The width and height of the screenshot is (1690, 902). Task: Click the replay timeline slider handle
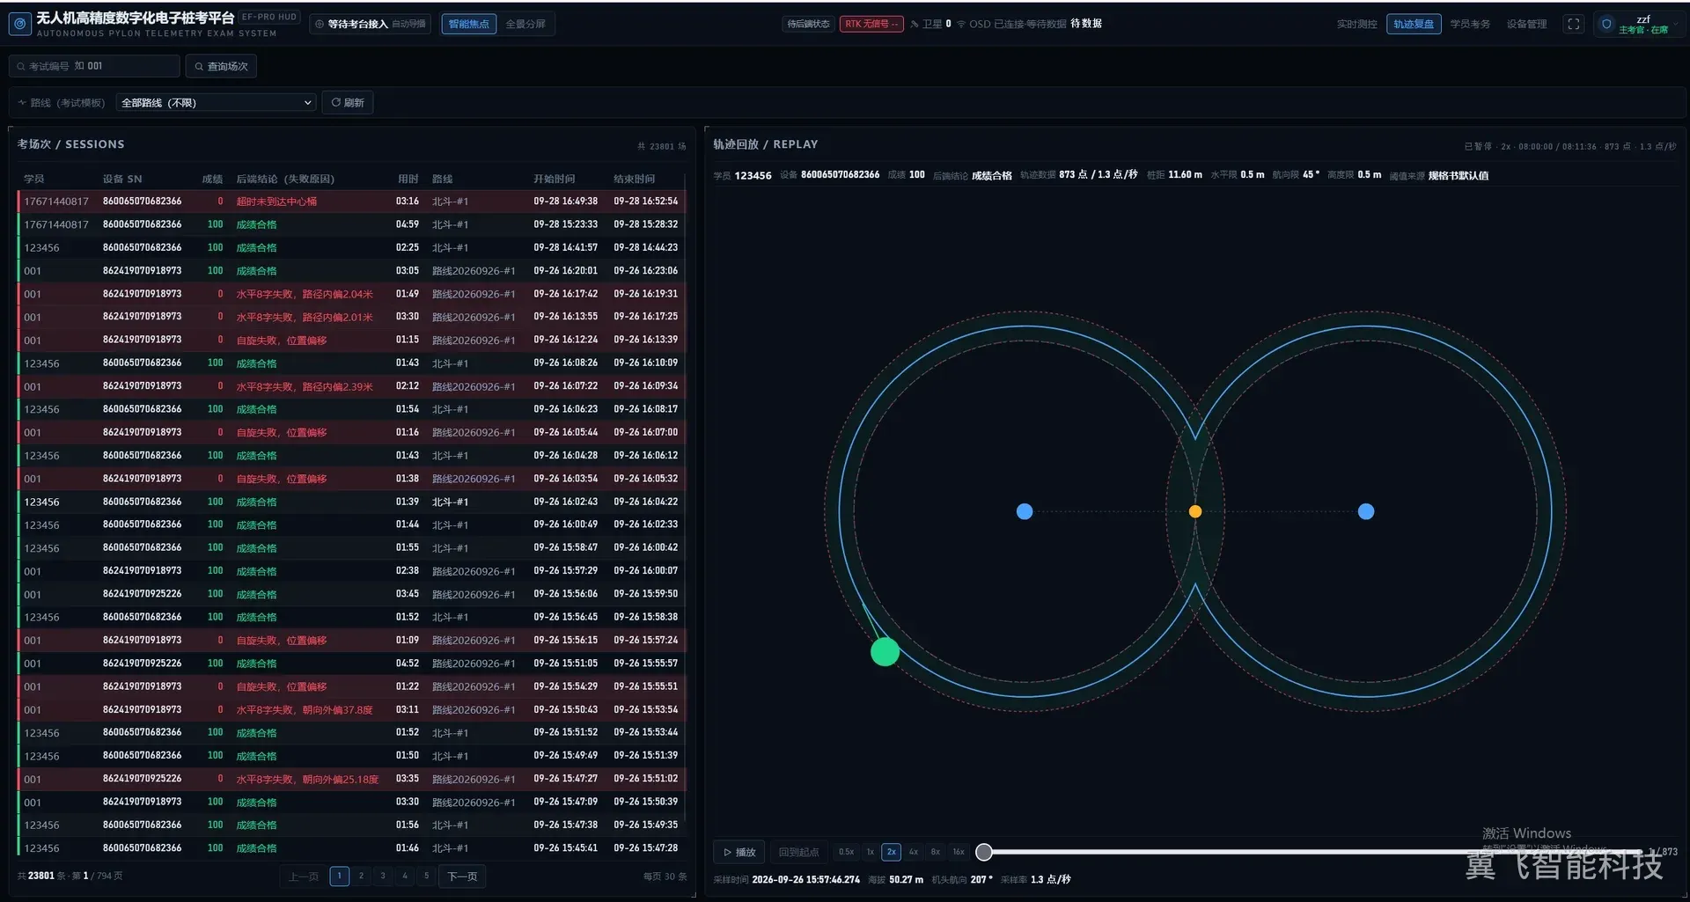coord(984,852)
